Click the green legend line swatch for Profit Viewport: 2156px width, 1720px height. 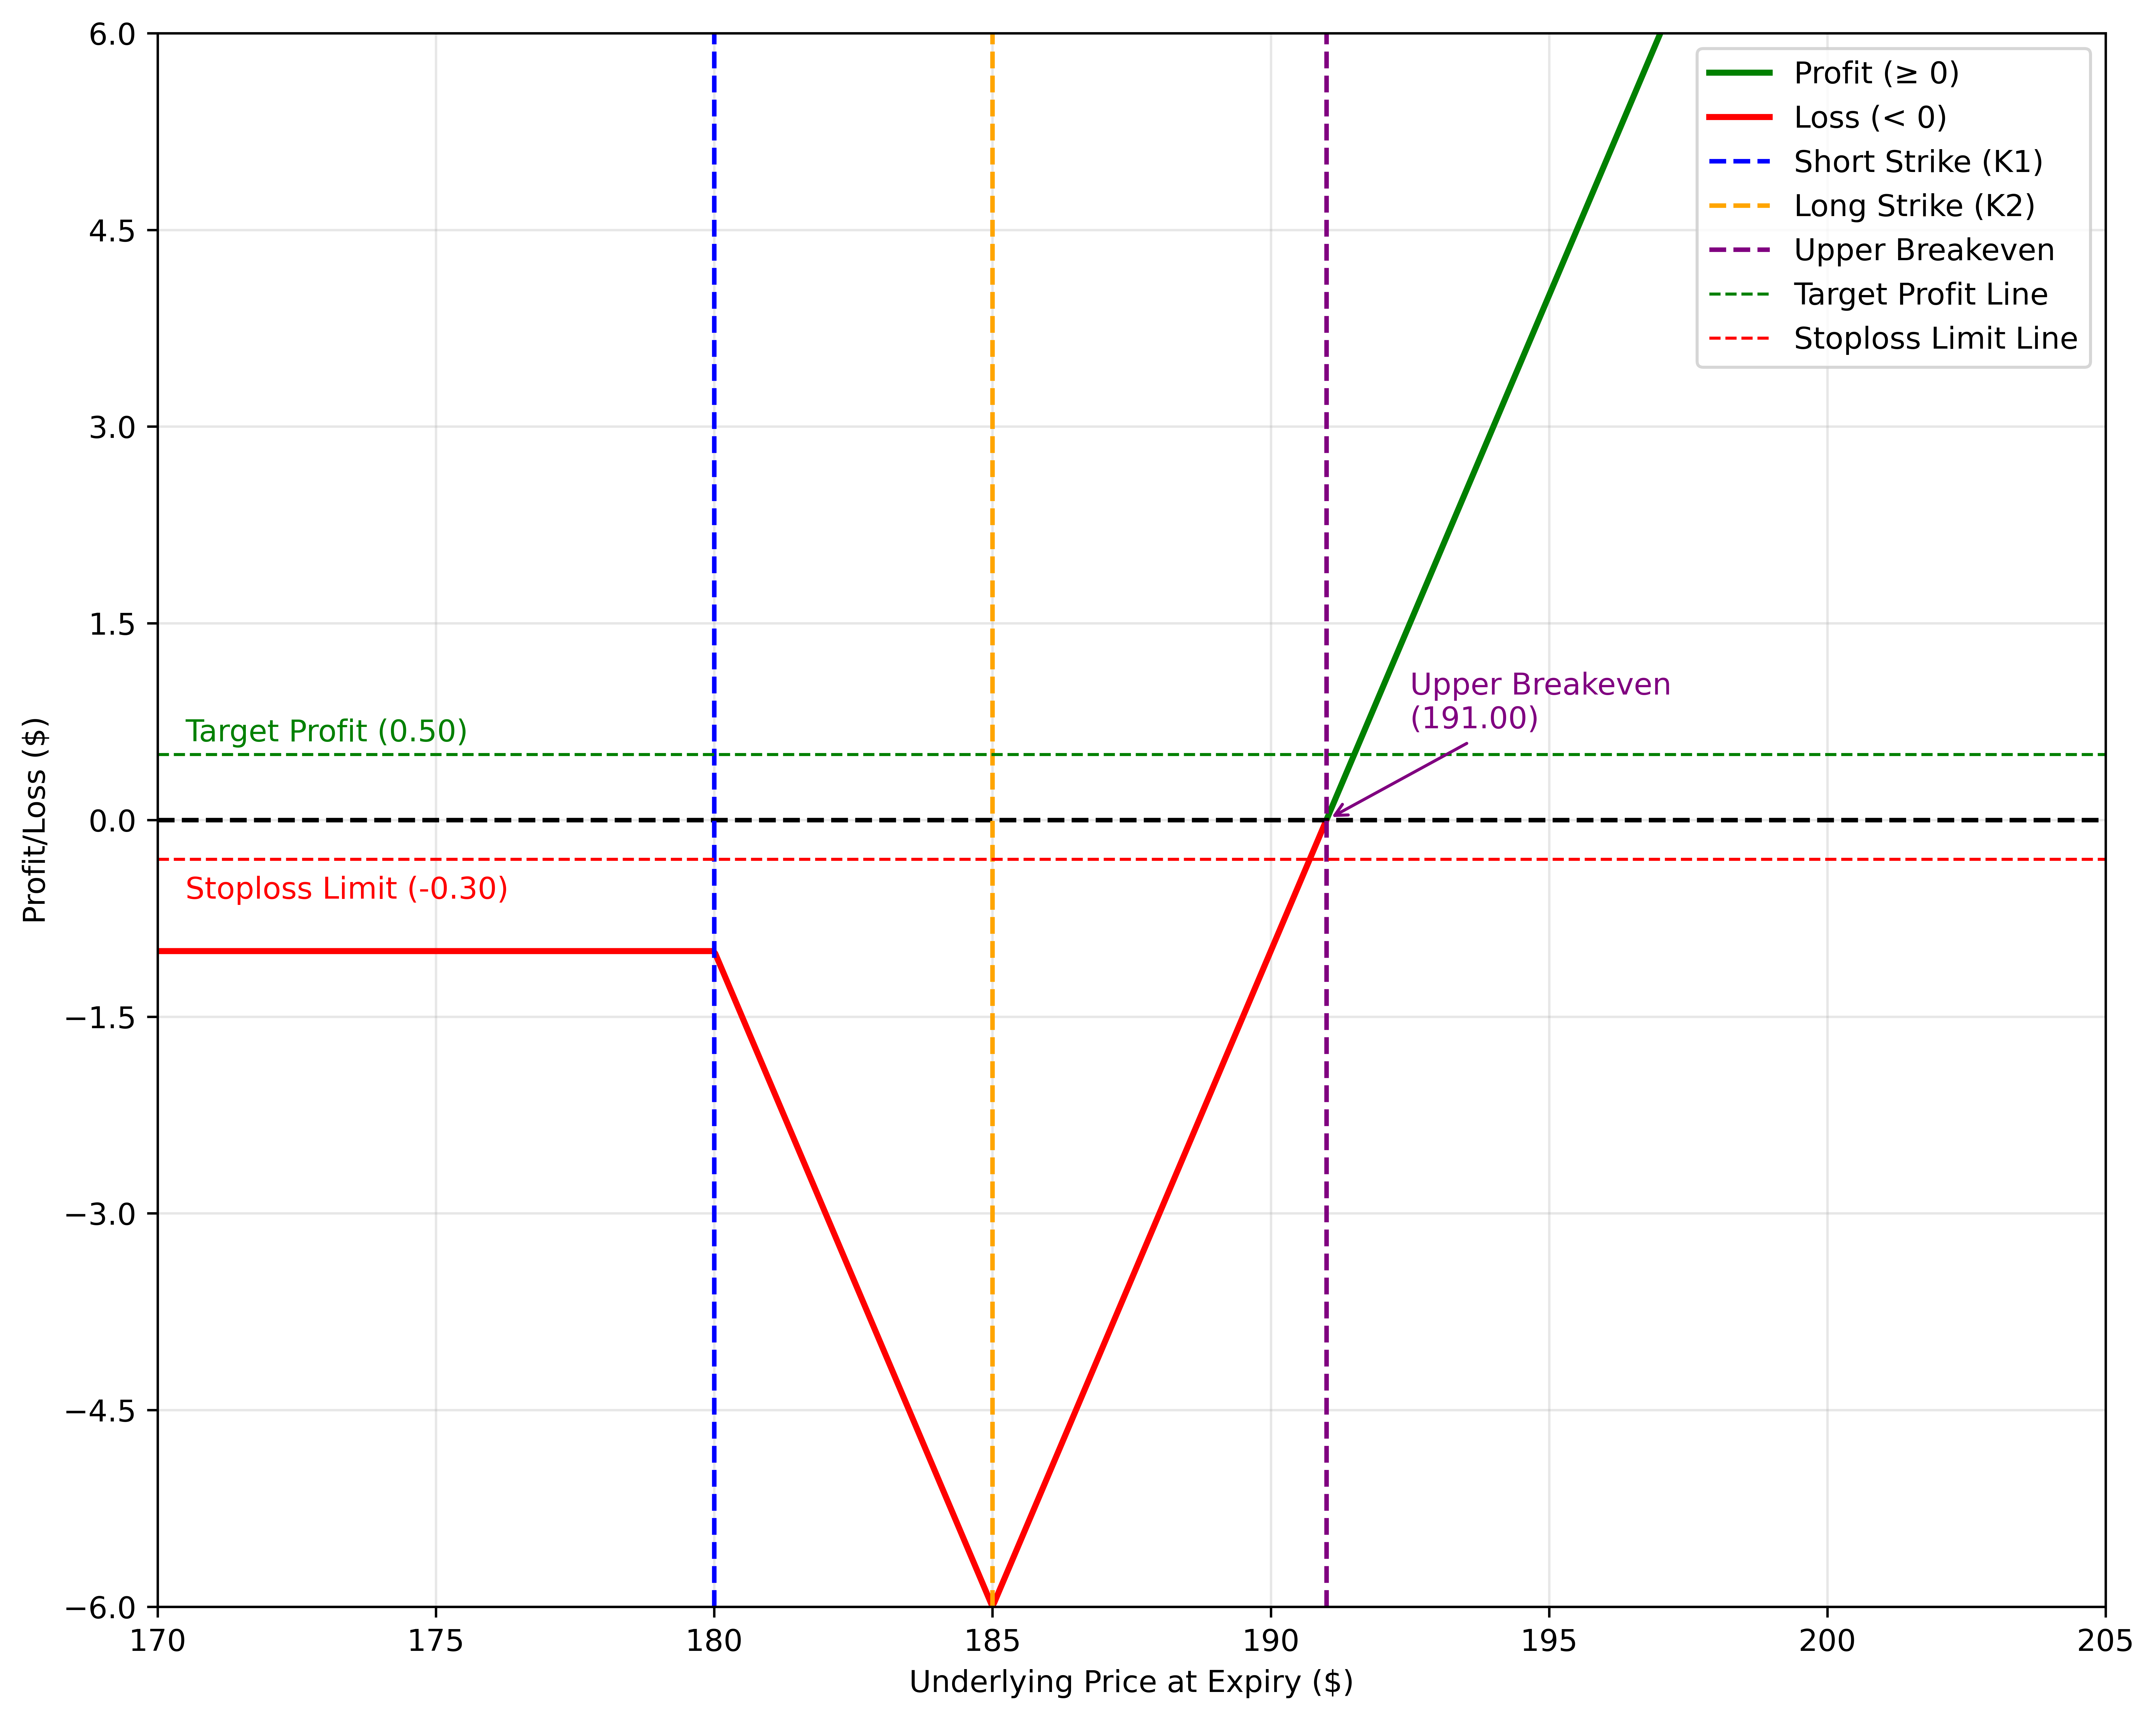point(1739,73)
